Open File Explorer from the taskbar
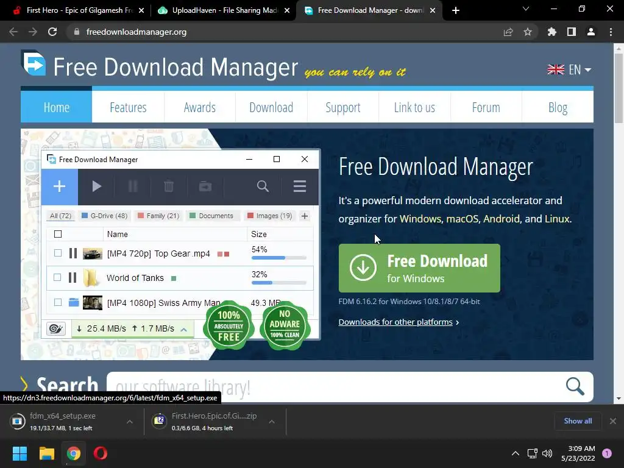Image resolution: width=624 pixels, height=468 pixels. pos(46,453)
